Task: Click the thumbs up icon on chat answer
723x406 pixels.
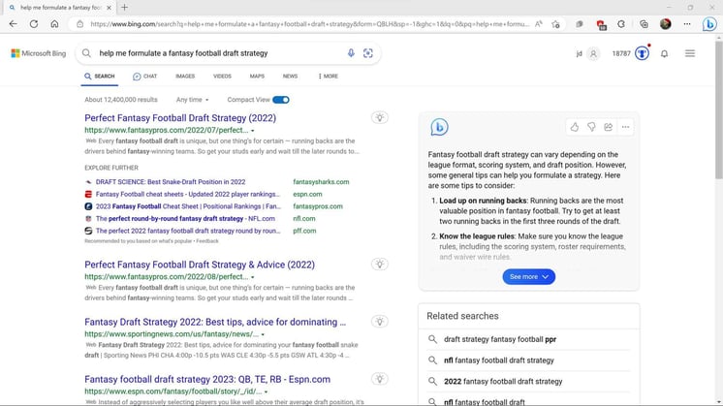Action: 574,127
